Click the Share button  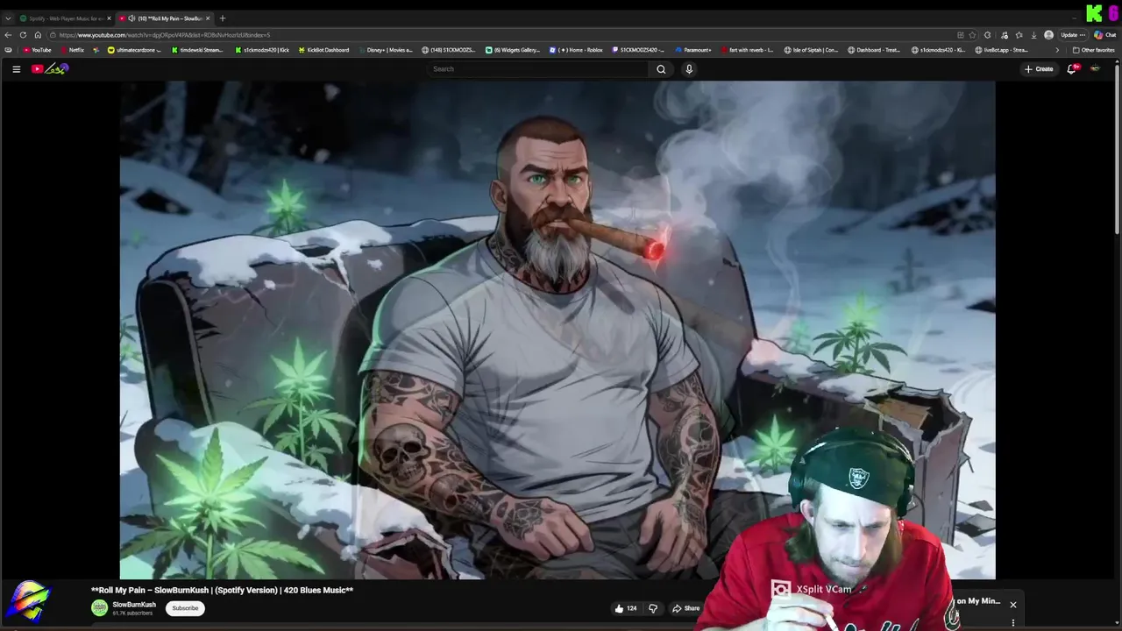tap(686, 608)
